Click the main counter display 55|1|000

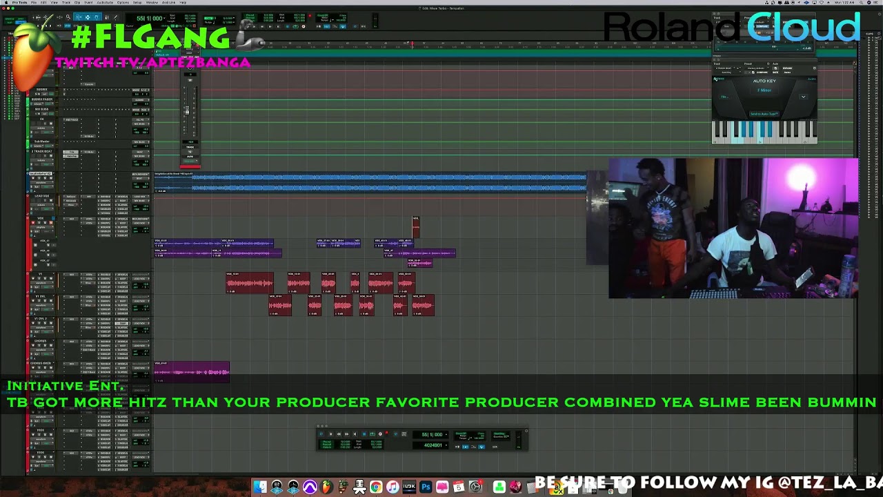[149, 18]
